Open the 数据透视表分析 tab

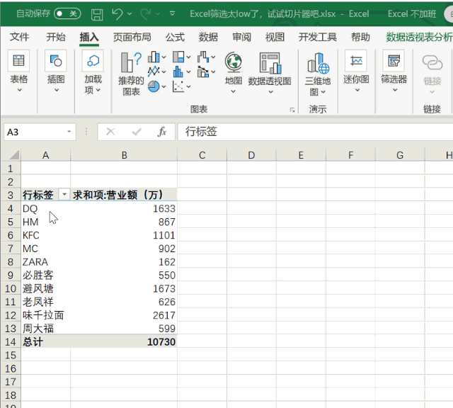pos(419,37)
